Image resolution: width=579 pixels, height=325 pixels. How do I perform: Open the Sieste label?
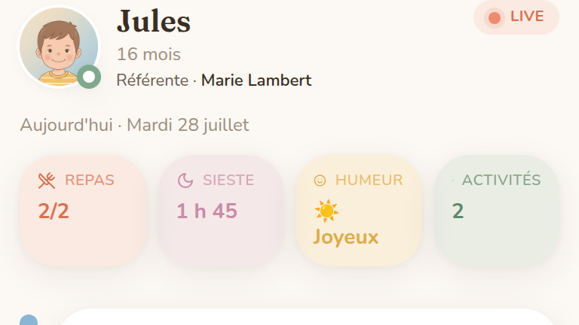(x=228, y=181)
